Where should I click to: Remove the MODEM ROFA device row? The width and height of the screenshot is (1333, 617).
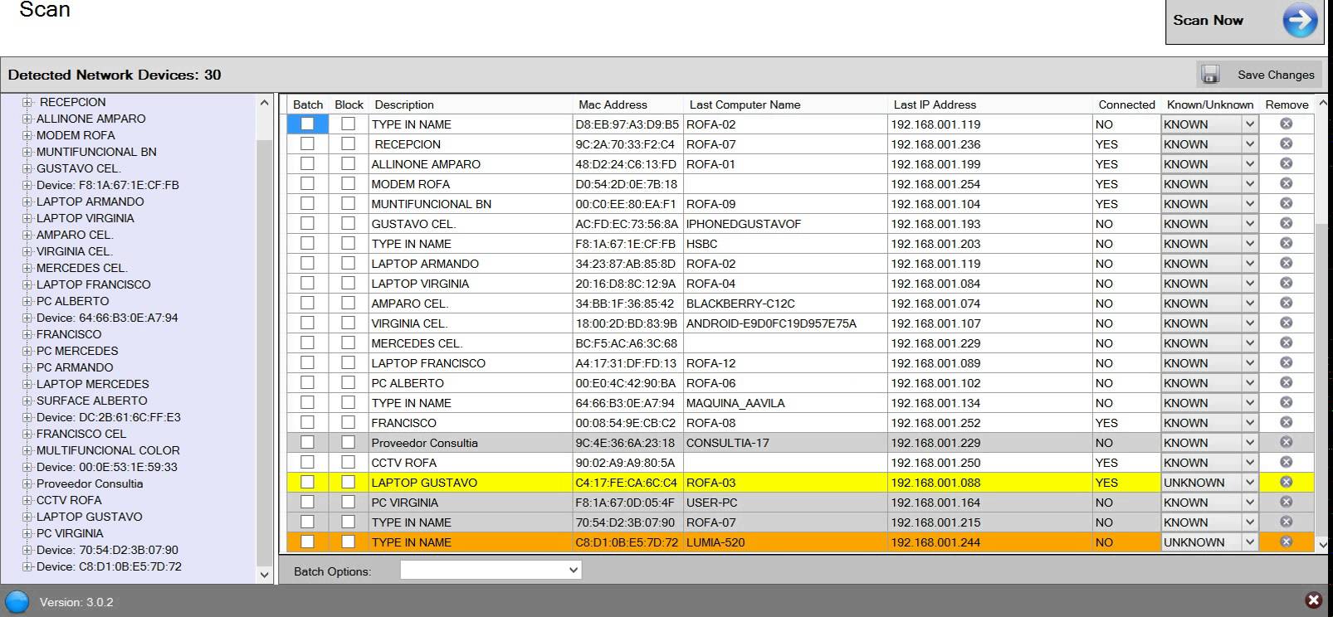point(1286,184)
